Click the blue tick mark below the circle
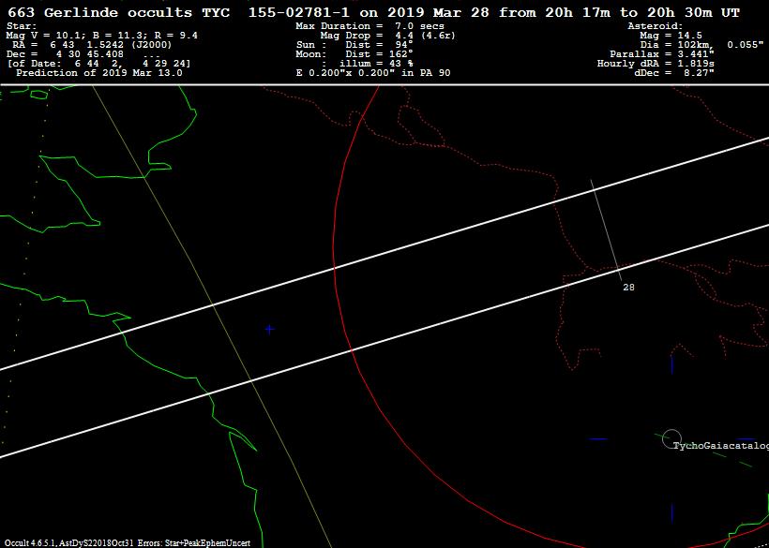 pos(671,511)
